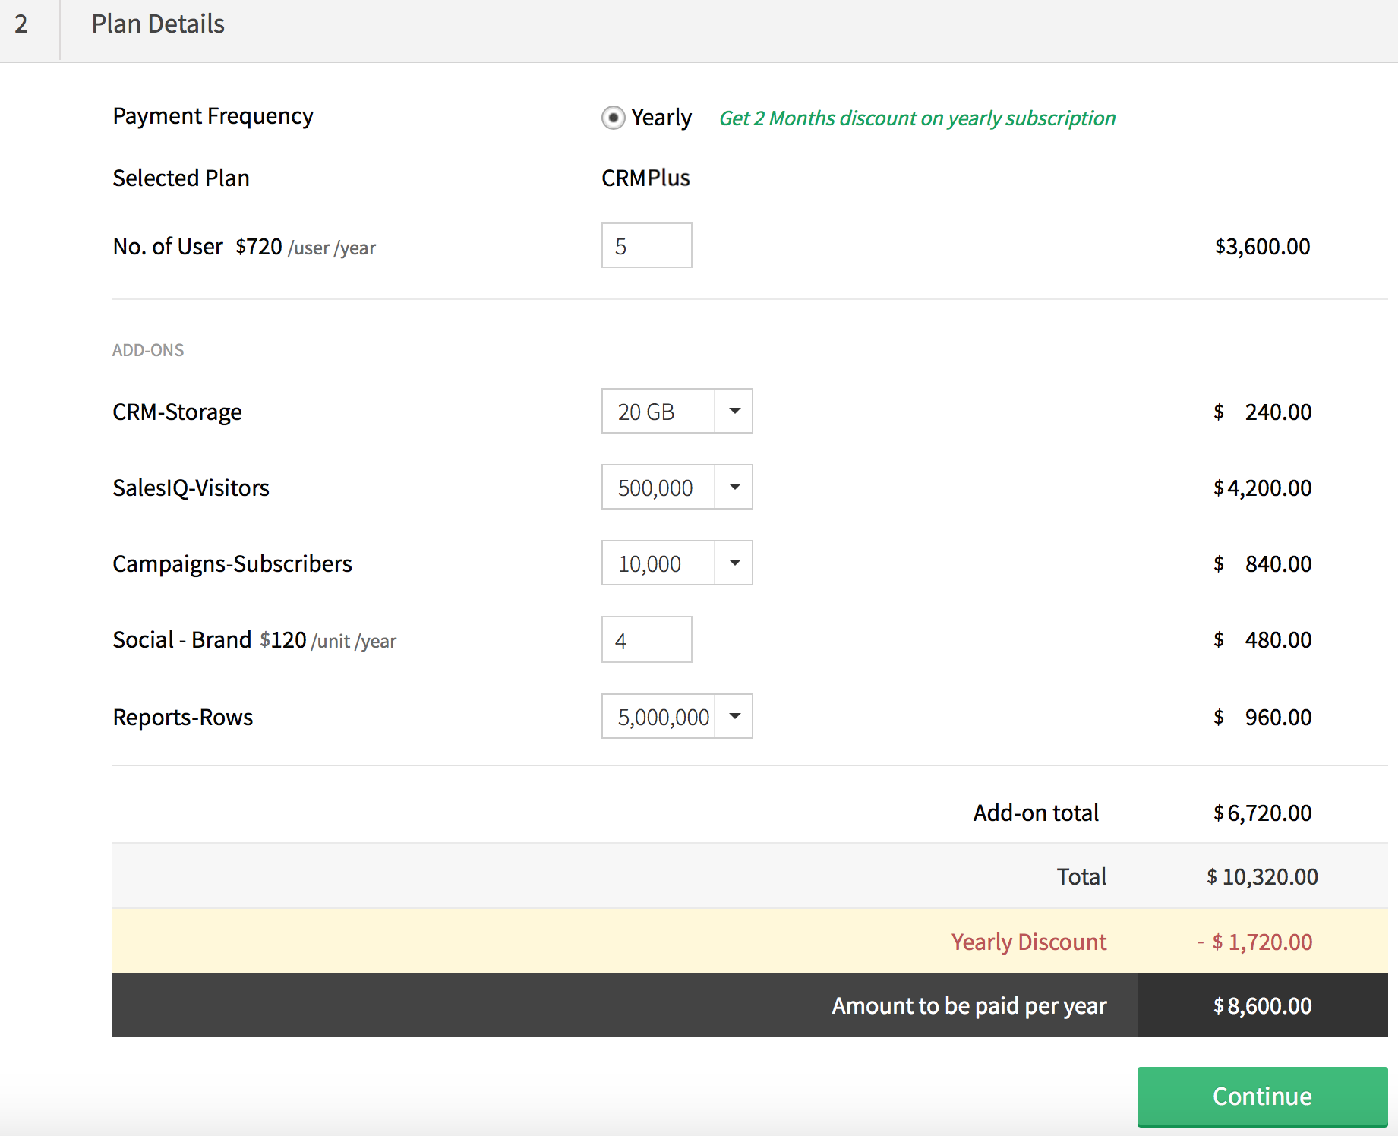This screenshot has height=1136, width=1398.
Task: Select the Yearly payment frequency radio button
Action: (x=613, y=118)
